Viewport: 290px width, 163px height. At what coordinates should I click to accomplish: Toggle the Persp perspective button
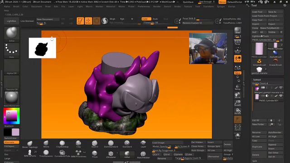point(237,42)
